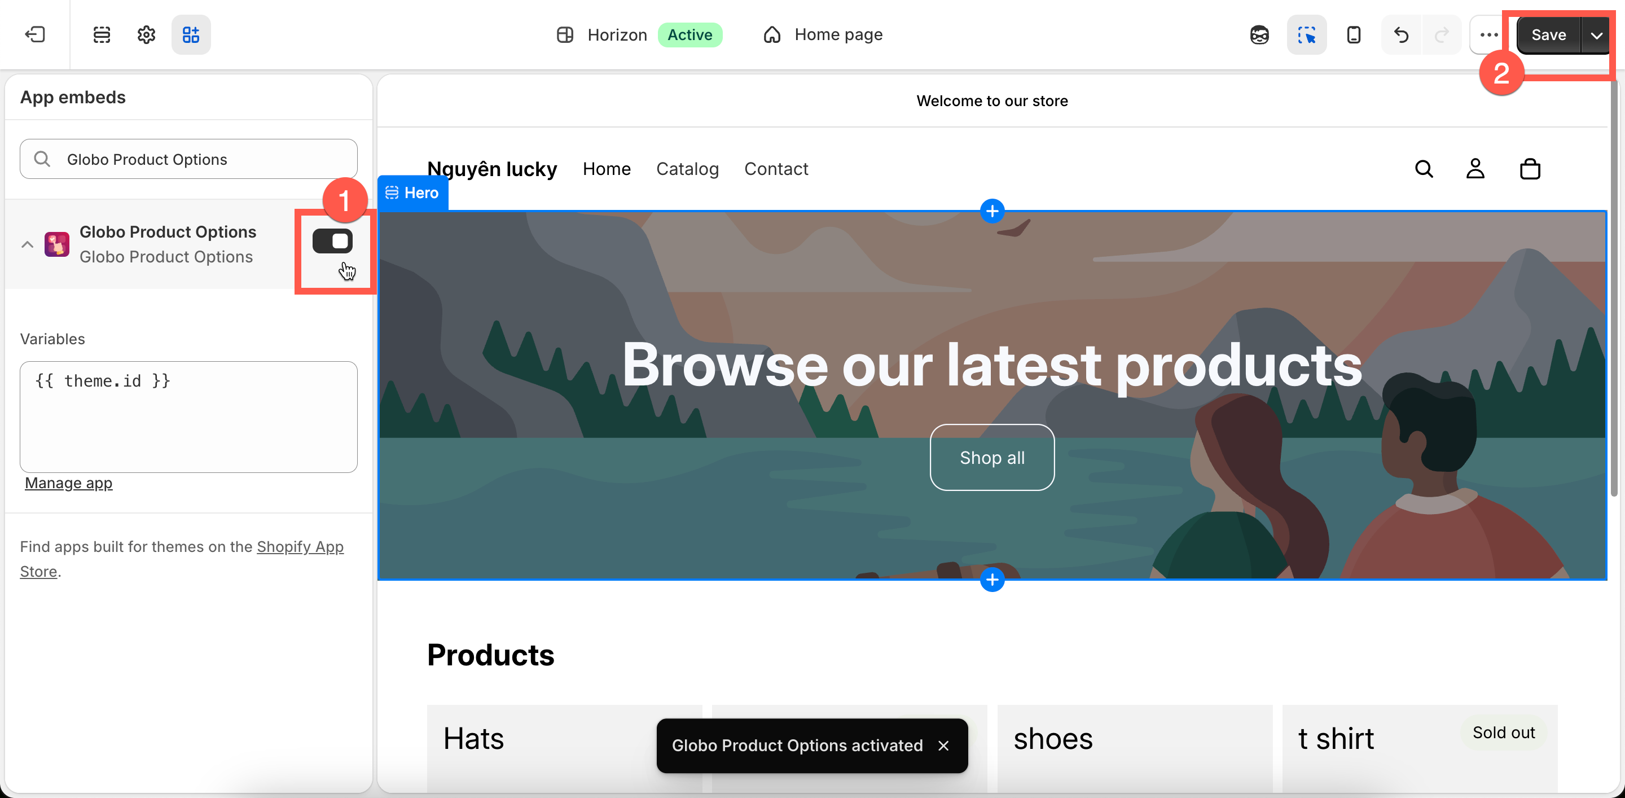The height and width of the screenshot is (798, 1625).
Task: Open the Manage app link
Action: (69, 483)
